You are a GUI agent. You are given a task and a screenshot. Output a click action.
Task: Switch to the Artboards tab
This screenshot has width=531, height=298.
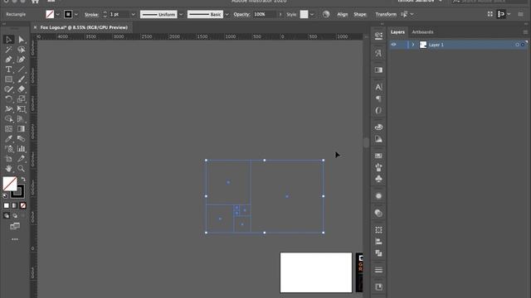[422, 32]
